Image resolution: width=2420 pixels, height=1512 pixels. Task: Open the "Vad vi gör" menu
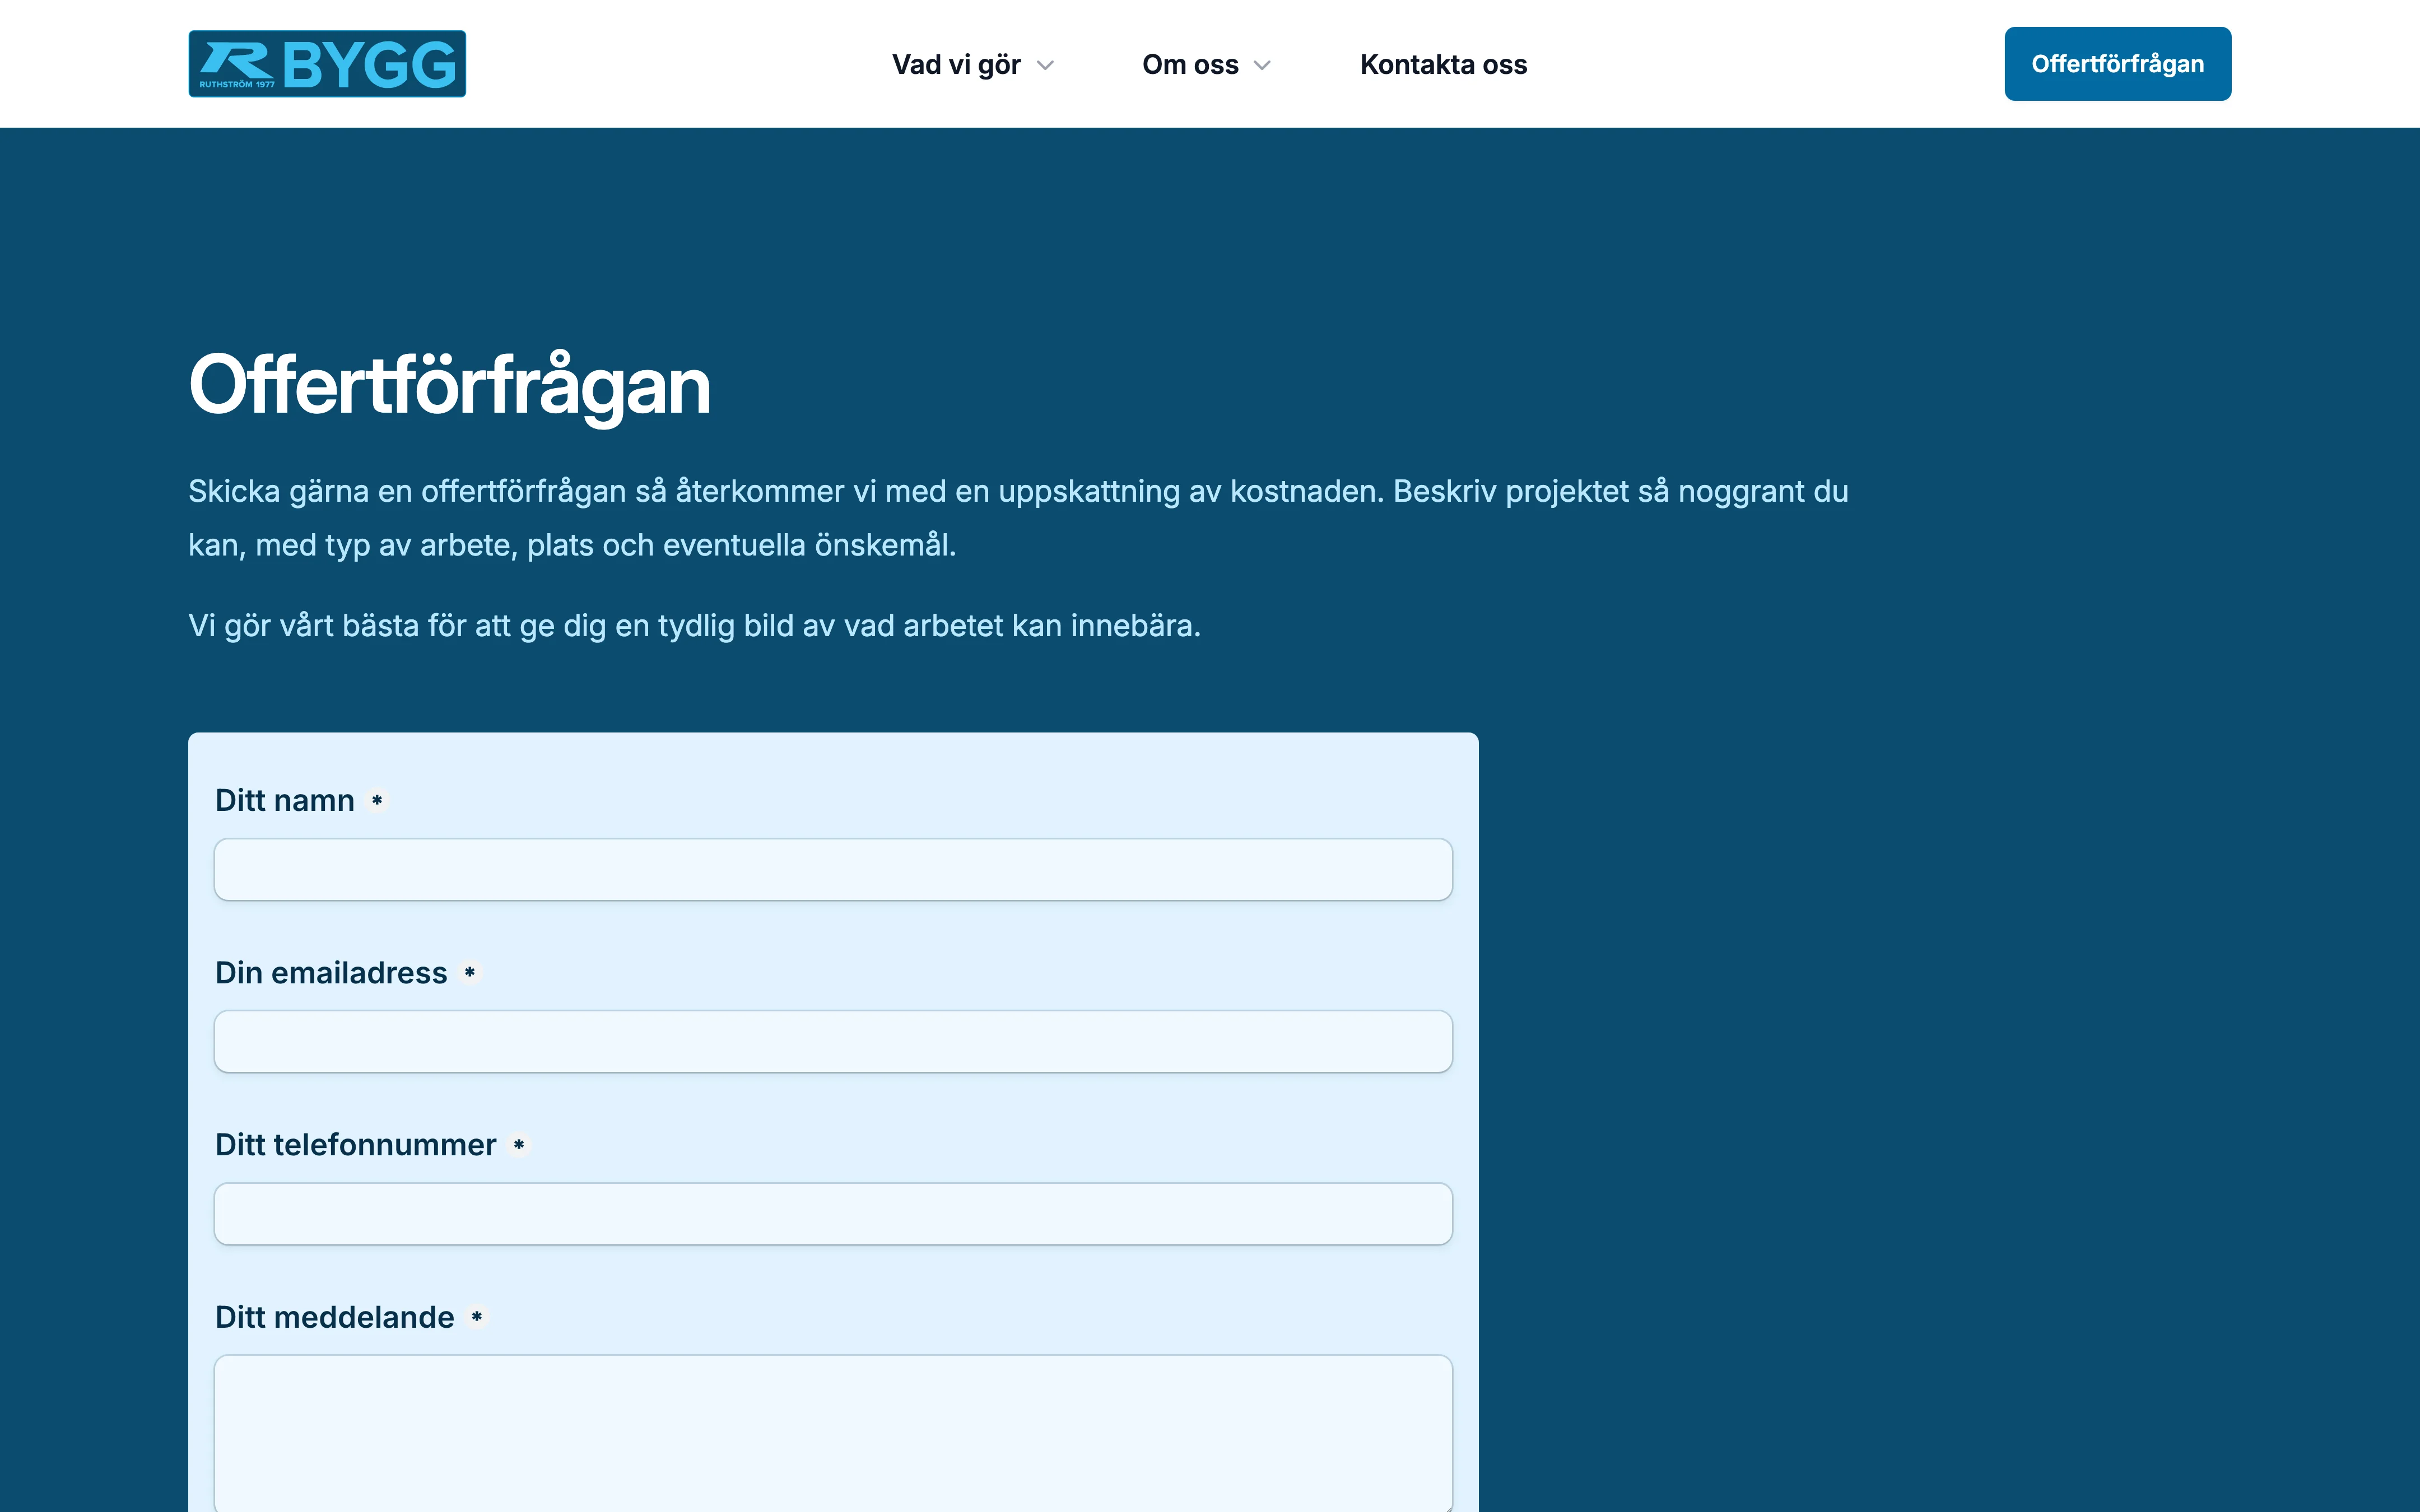click(956, 65)
